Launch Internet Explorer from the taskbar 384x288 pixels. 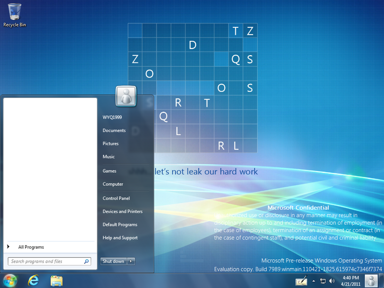[x=33, y=281]
